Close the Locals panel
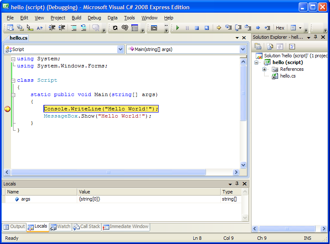Image resolution: width=330 pixels, height=244 pixels. pos(244,184)
